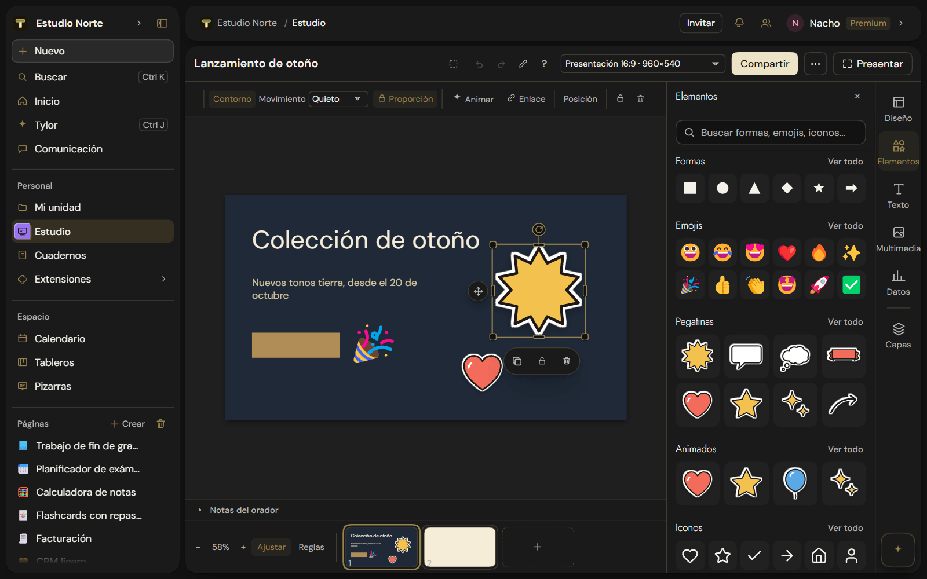Insert the animated balloon sticker
Screen dimensions: 927x579
[795, 483]
